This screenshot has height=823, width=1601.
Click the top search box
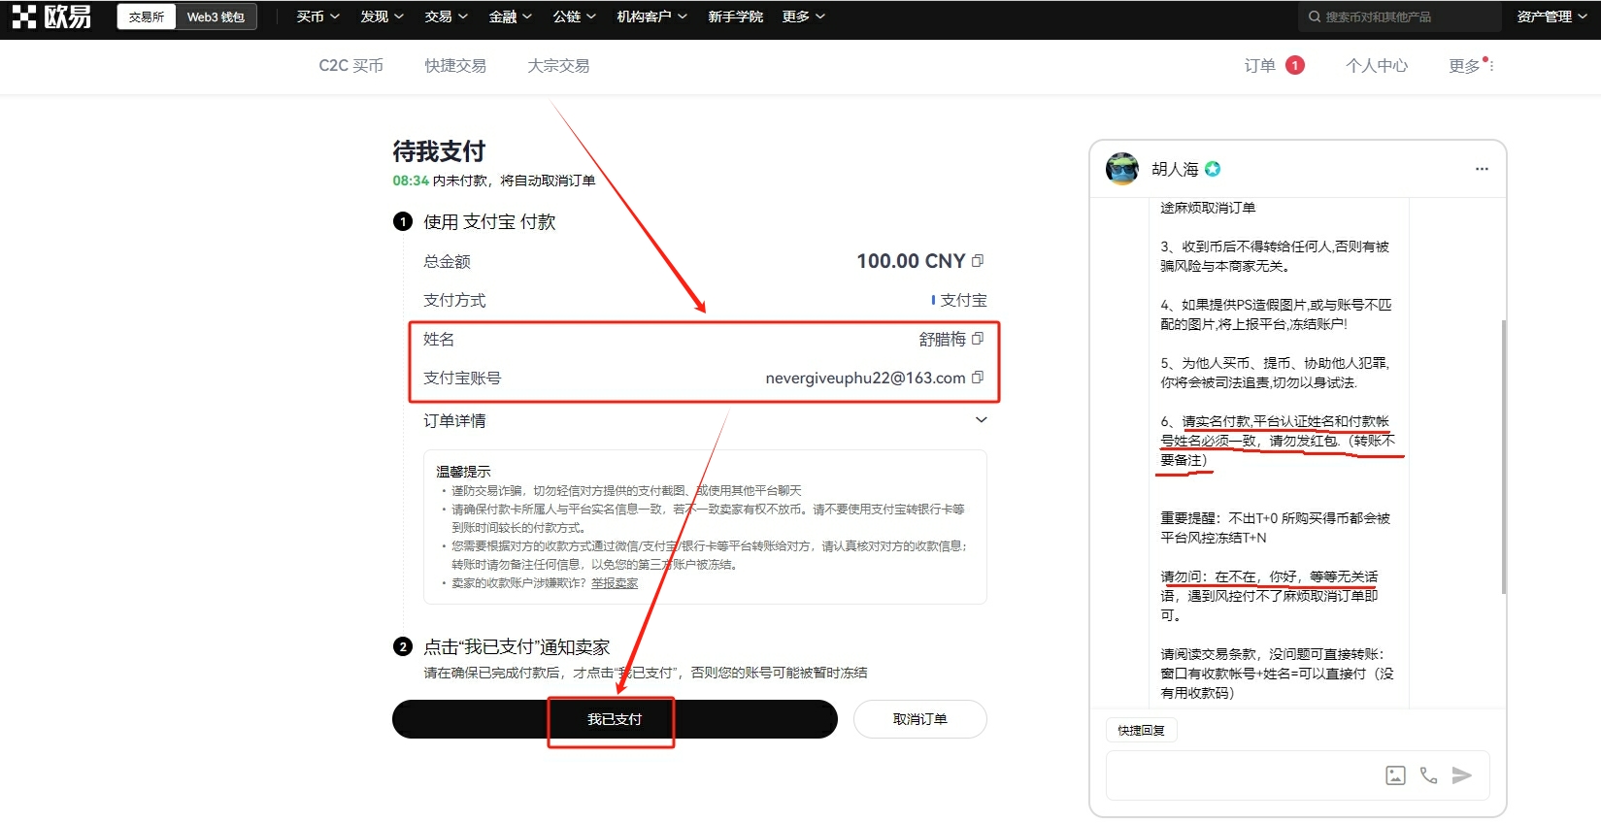pyautogui.click(x=1400, y=16)
